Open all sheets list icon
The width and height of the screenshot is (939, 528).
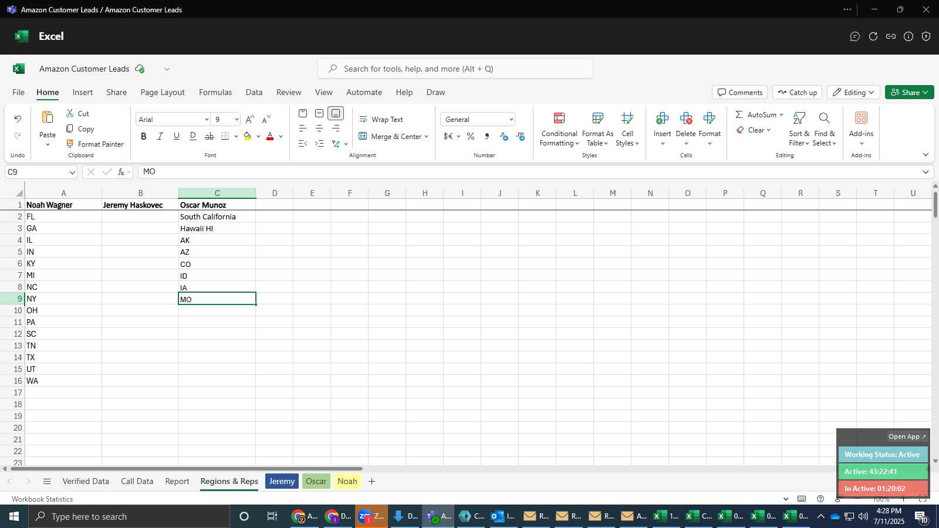click(x=47, y=482)
